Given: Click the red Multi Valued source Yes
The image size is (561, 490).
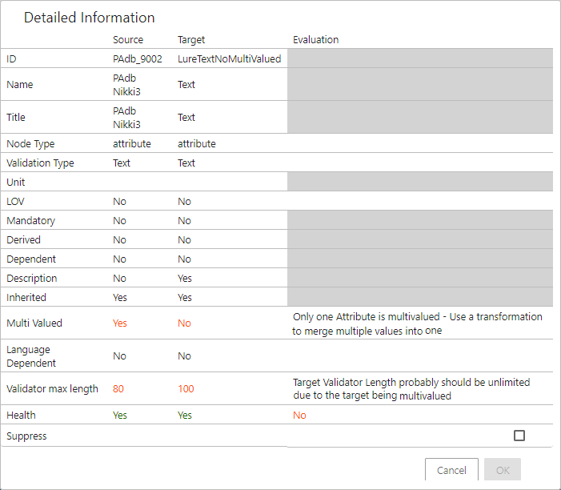Looking at the screenshot, I should click(x=120, y=323).
